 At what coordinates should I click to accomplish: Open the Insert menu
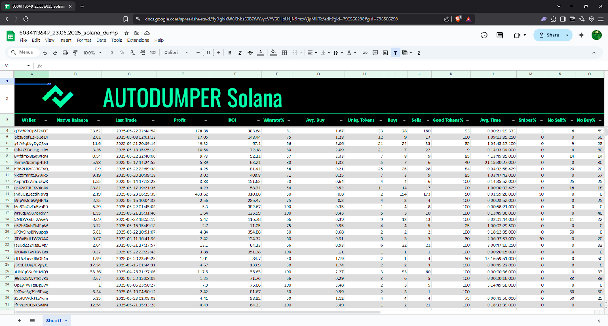65,40
